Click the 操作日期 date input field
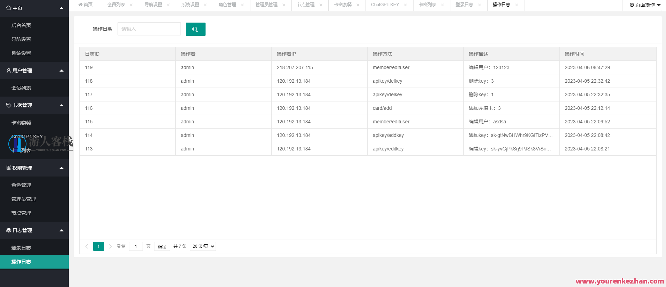666x287 pixels. (149, 29)
